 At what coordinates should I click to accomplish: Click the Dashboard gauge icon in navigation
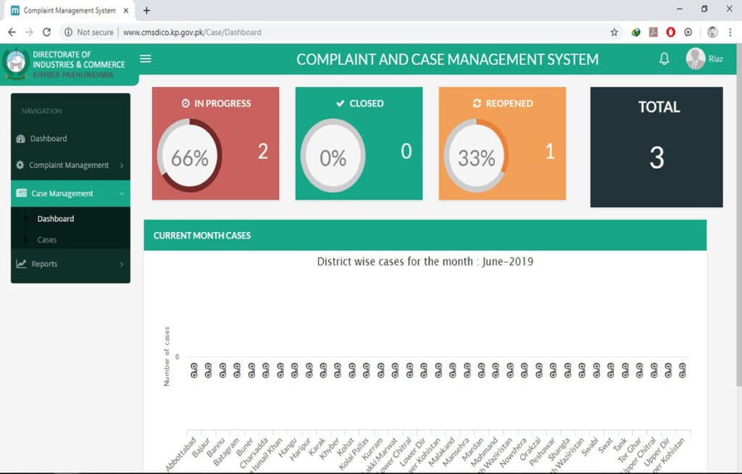pos(21,138)
